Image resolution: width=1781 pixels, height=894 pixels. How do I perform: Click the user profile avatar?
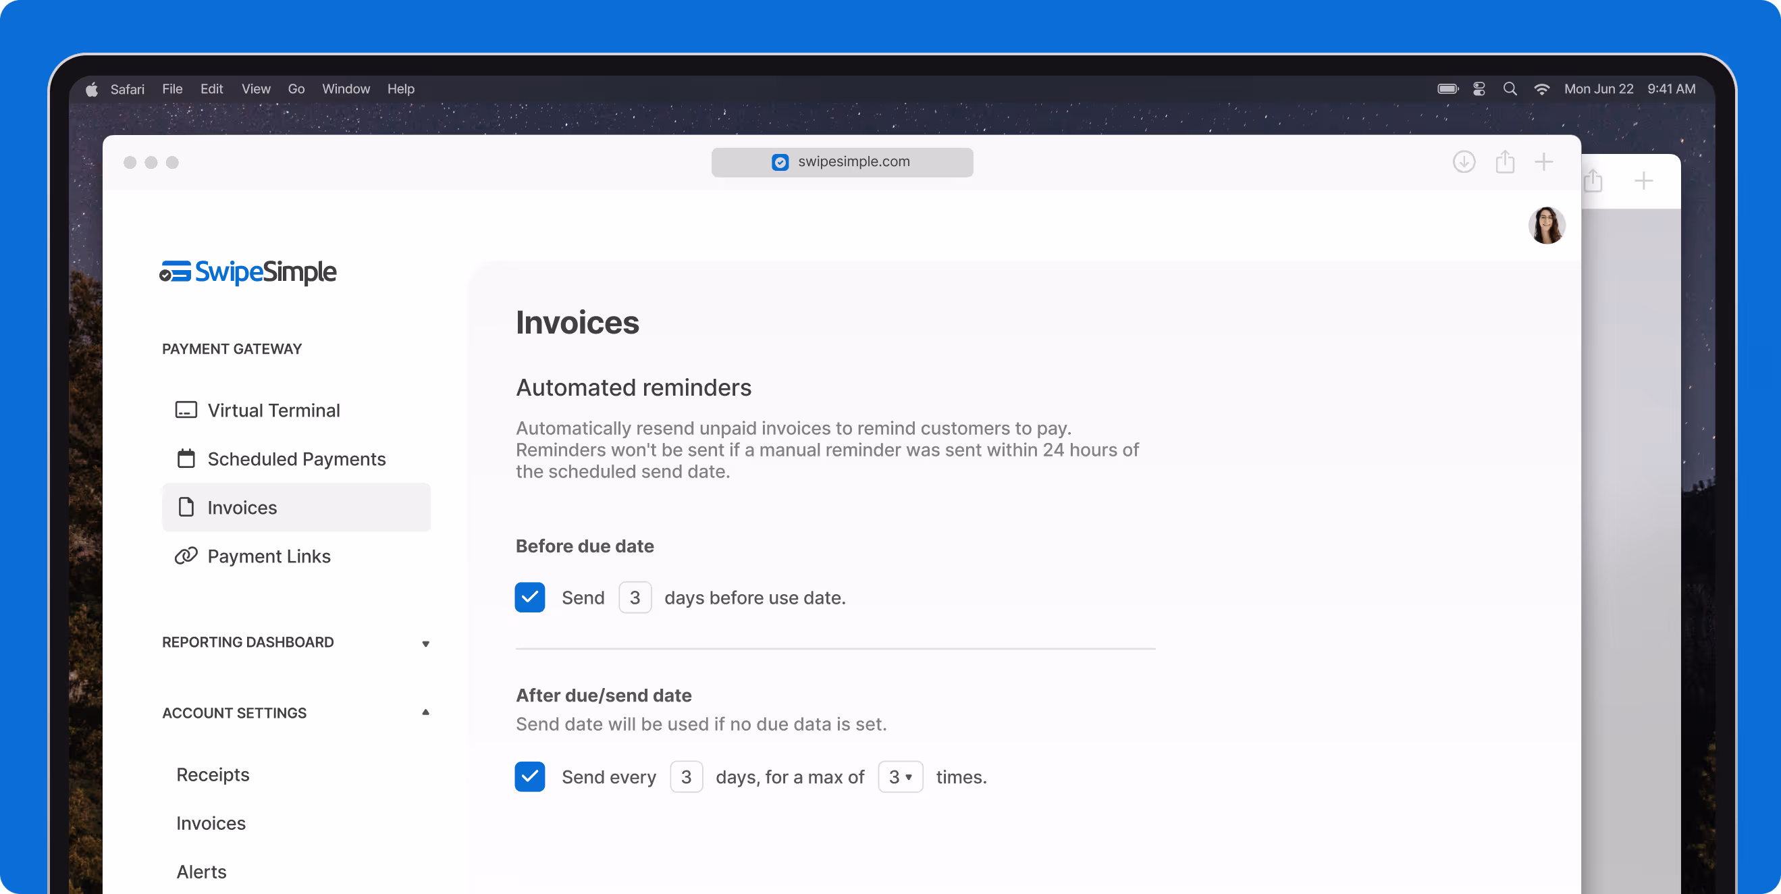[1547, 226]
